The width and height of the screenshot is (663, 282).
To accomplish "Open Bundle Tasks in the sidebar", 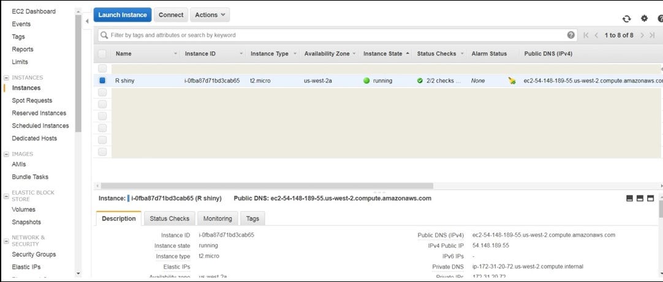I will click(x=30, y=177).
